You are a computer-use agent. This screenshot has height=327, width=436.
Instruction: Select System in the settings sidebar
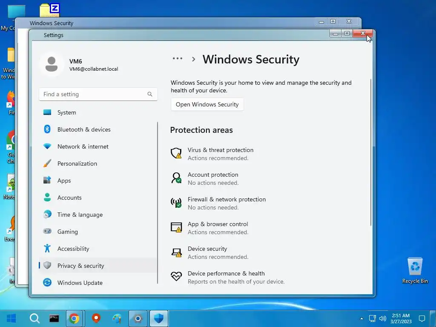point(67,112)
